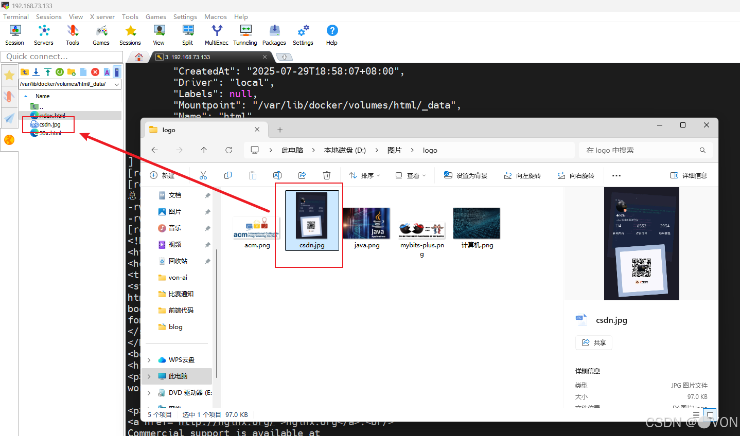Click the scissors Cut icon in Explorer
This screenshot has height=436, width=740.
pyautogui.click(x=203, y=175)
